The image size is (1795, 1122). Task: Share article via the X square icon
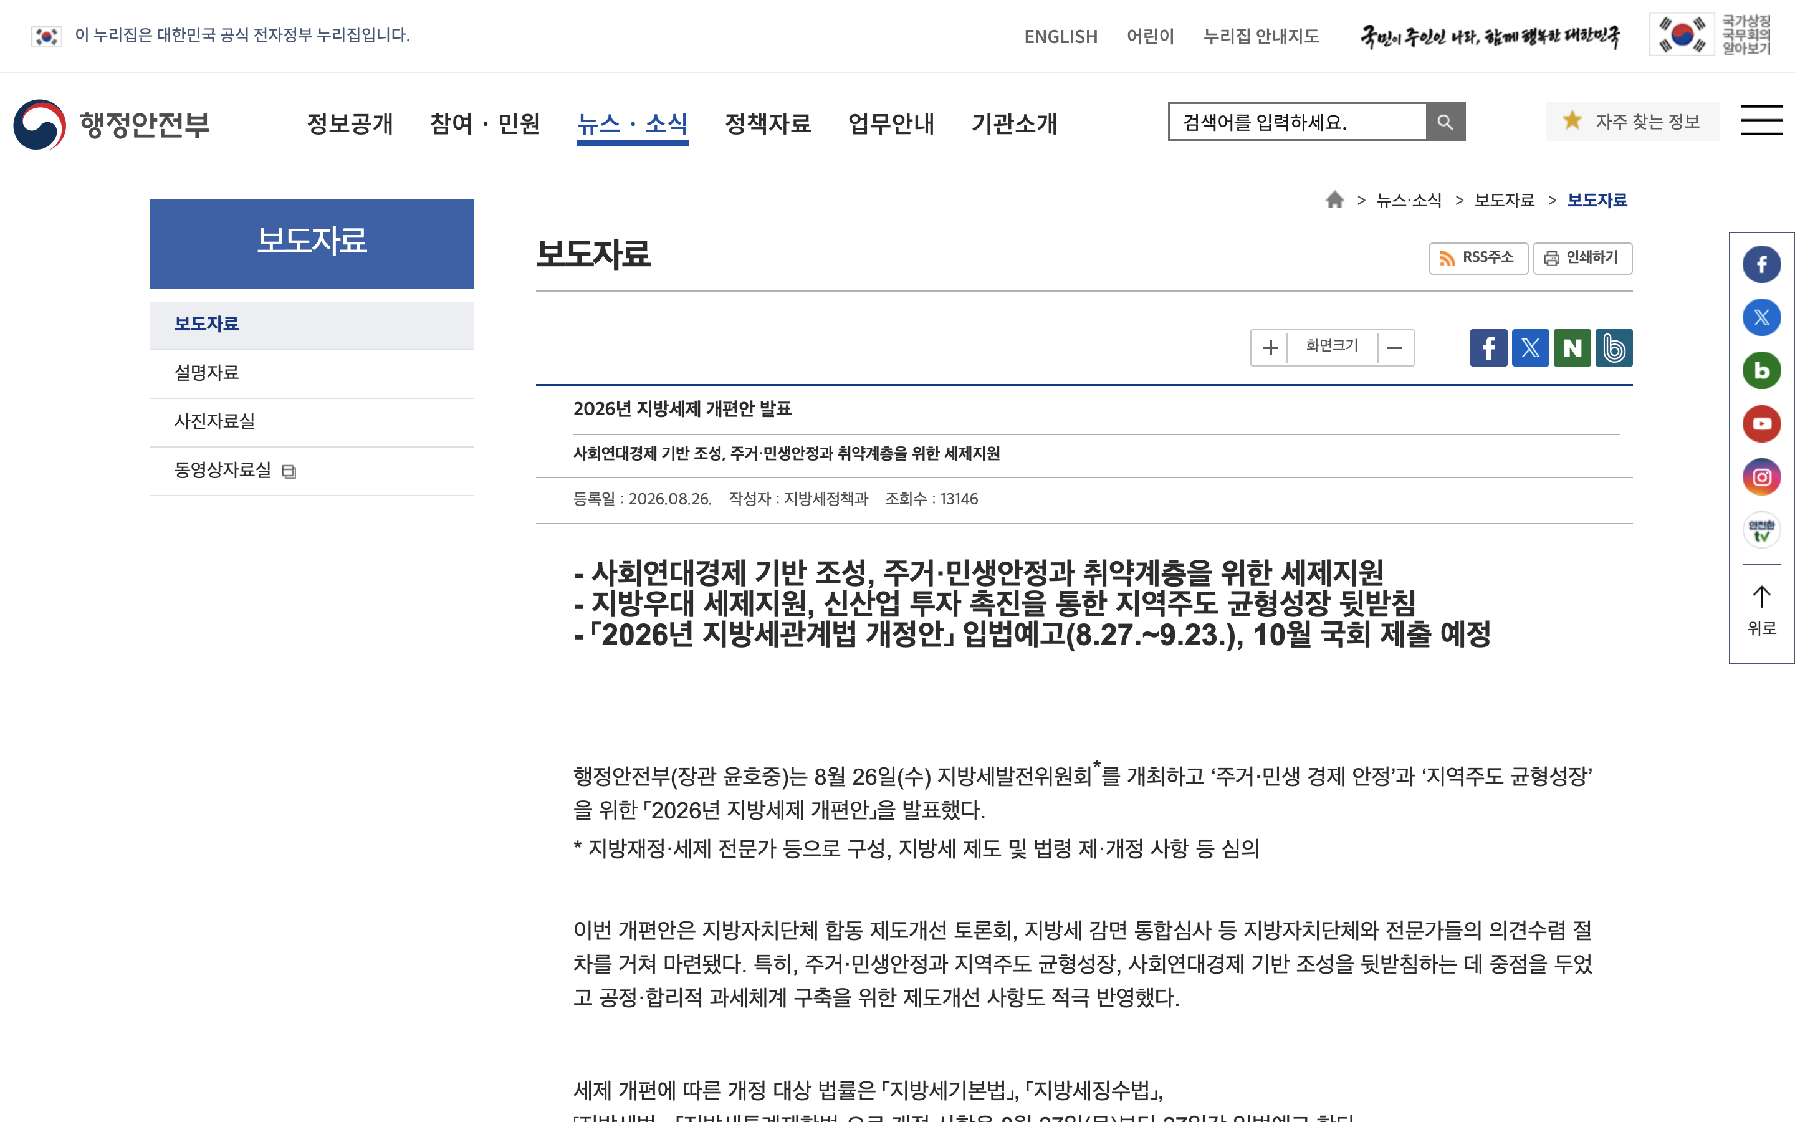coord(1529,348)
